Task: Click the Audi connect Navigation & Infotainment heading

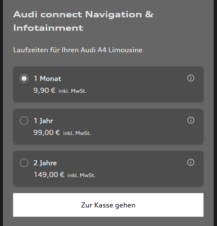Action: [83, 21]
